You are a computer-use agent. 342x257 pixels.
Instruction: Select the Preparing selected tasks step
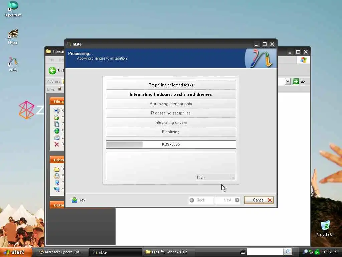(171, 85)
